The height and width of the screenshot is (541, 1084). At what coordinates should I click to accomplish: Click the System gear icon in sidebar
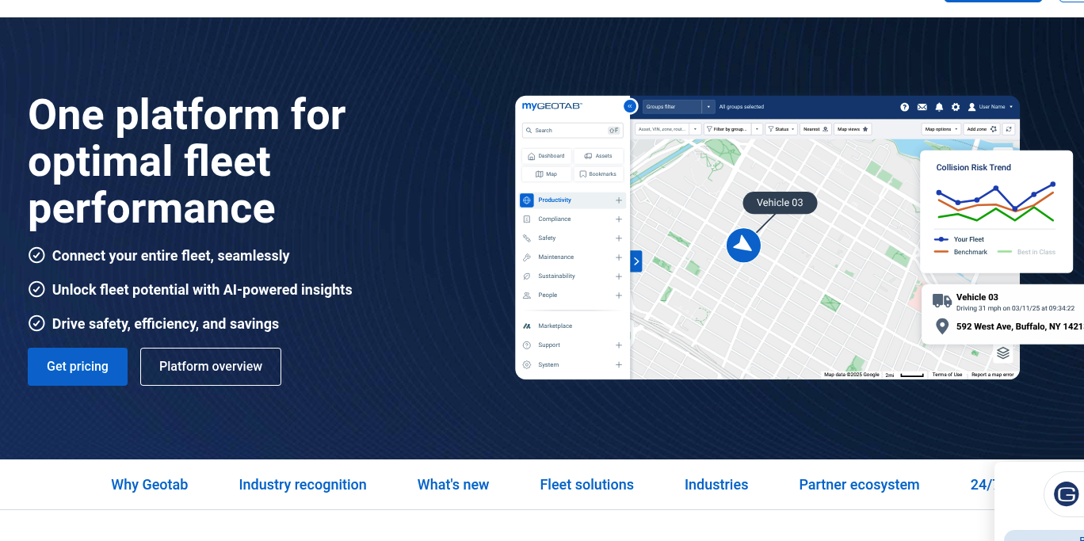[x=527, y=365]
